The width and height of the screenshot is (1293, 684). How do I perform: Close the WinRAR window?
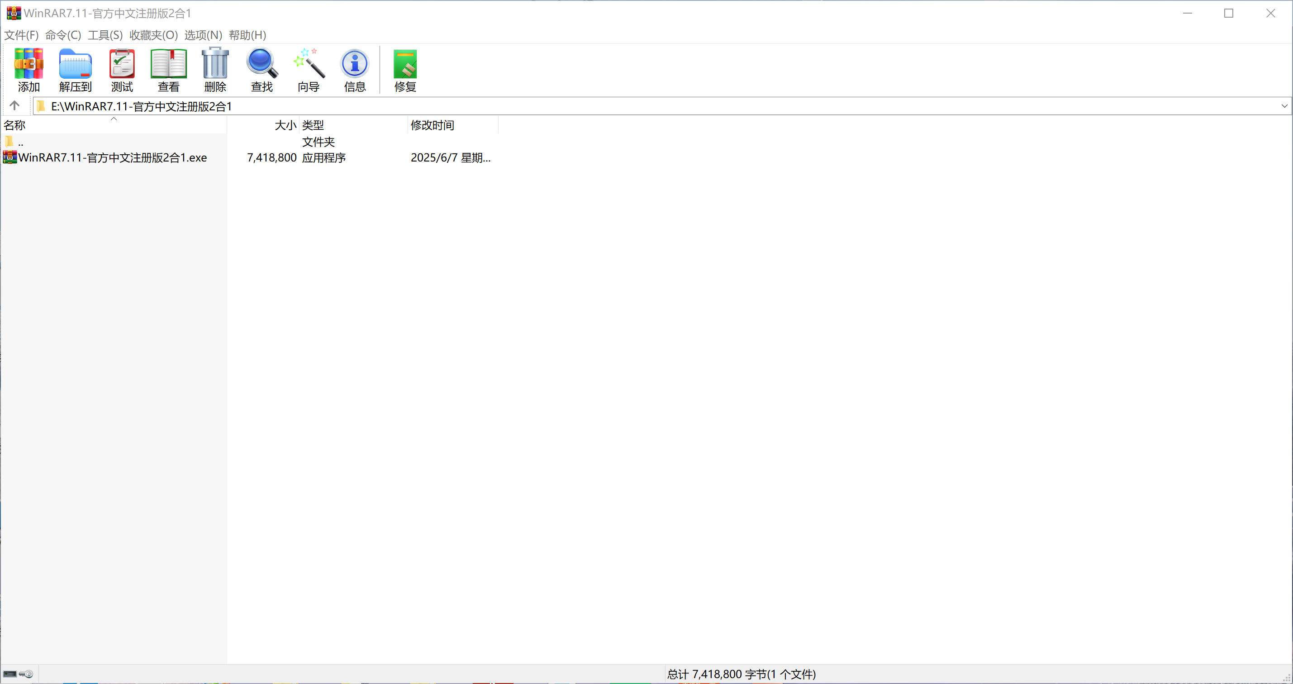point(1270,13)
